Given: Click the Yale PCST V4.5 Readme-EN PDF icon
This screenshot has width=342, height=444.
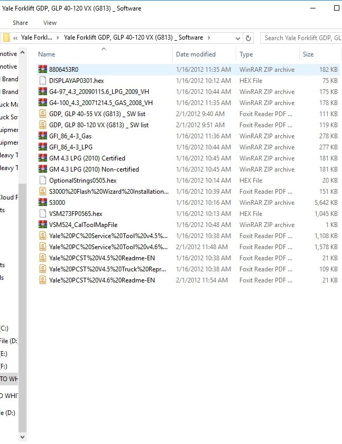Looking at the screenshot, I should 42,258.
